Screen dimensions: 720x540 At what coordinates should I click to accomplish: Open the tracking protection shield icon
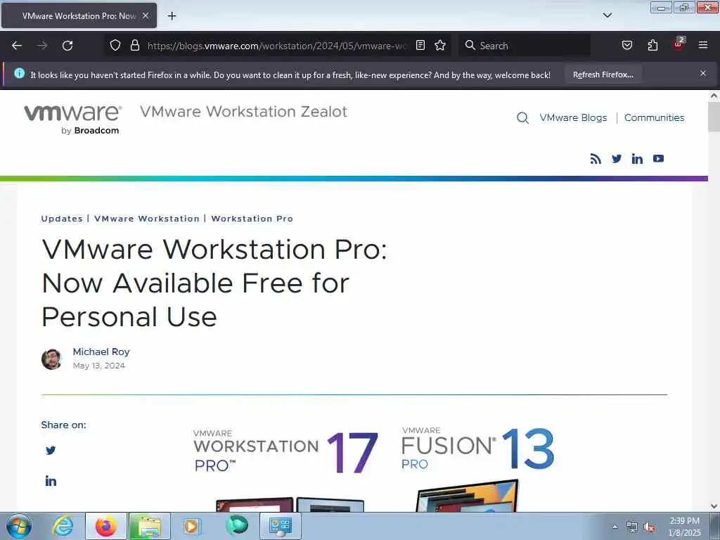click(x=115, y=45)
